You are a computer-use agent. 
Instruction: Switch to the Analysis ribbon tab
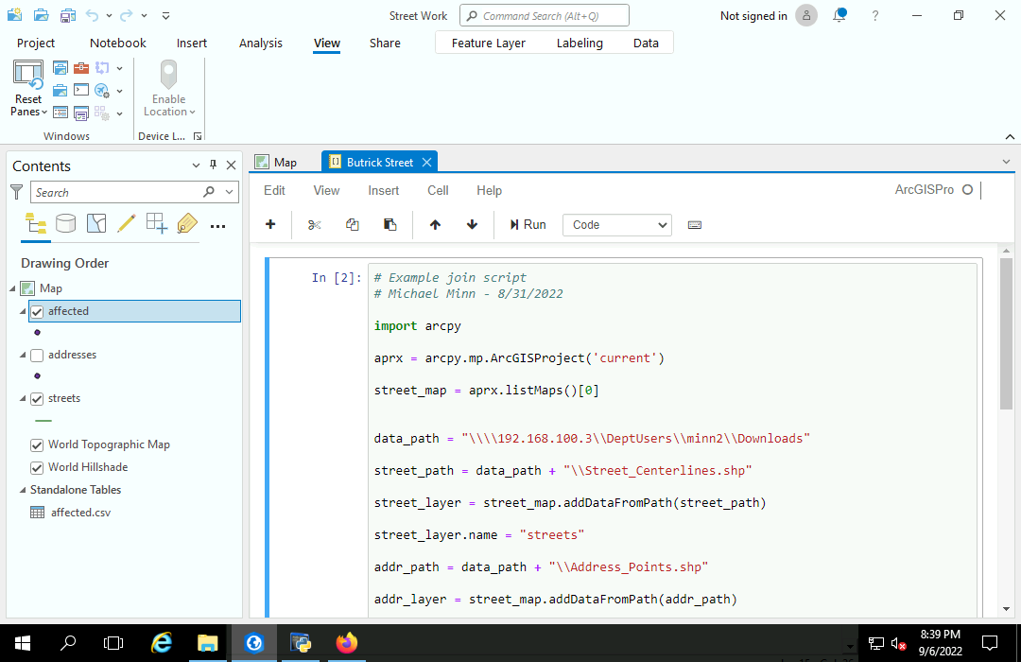pos(261,43)
